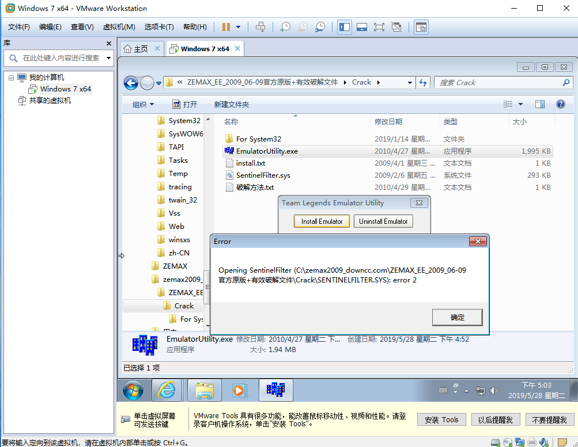578x447 pixels.
Task: Select Windows 7 x64 in library tree
Action: point(65,89)
